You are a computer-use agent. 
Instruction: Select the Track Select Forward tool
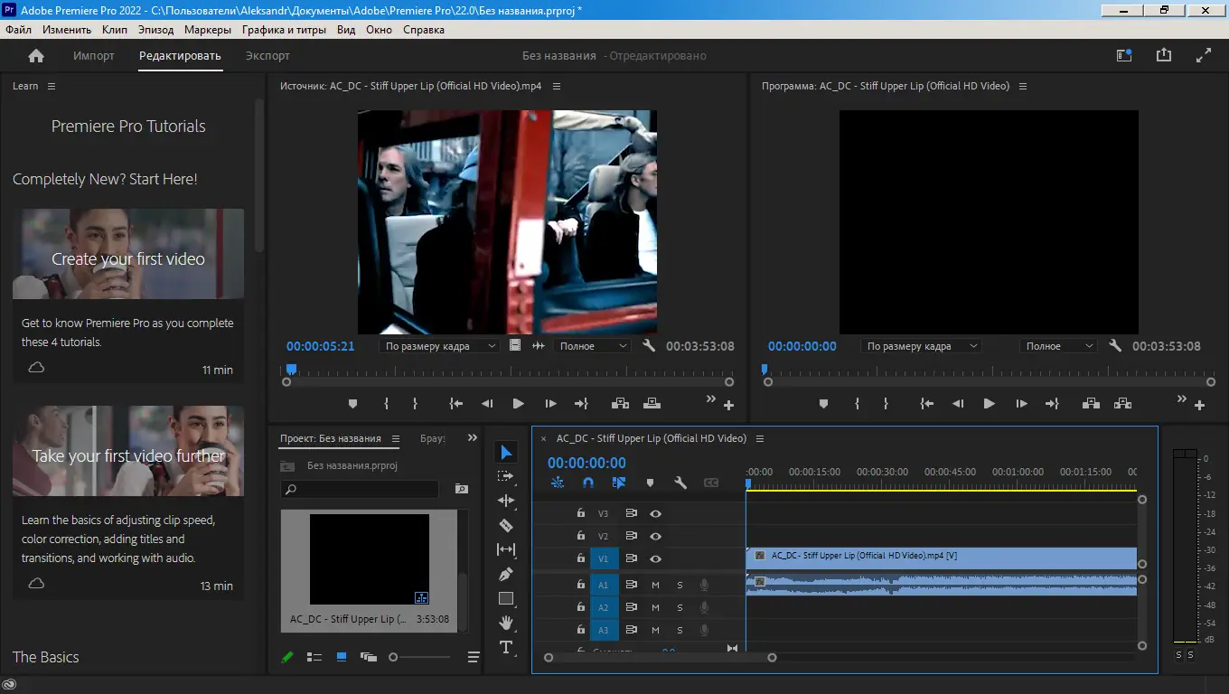pyautogui.click(x=506, y=474)
